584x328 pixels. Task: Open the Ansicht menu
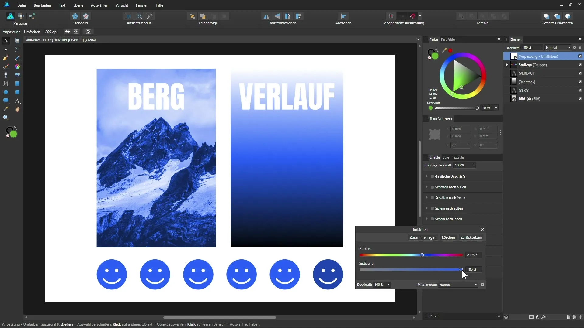(122, 5)
